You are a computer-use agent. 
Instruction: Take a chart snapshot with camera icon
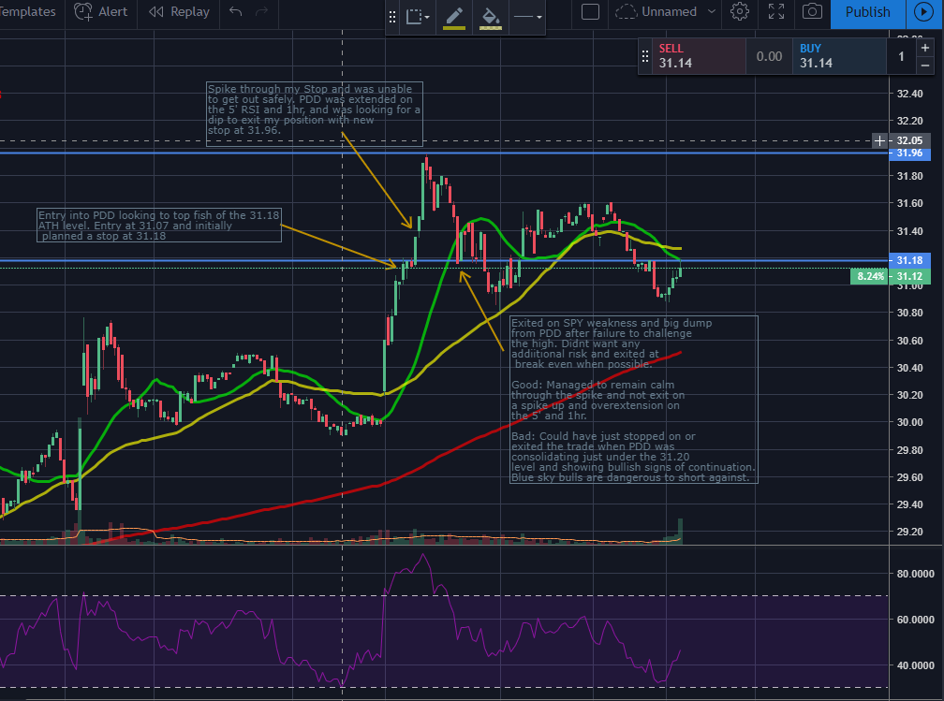tap(812, 12)
